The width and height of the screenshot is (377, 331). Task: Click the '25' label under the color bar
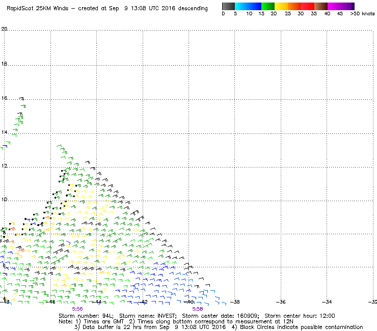point(288,14)
